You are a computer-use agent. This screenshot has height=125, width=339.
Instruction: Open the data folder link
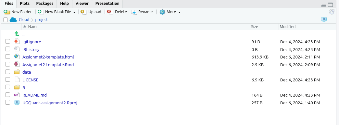pos(27,72)
